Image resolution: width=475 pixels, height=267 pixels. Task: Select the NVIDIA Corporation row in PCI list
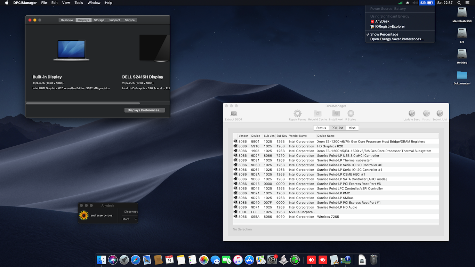[301, 212]
